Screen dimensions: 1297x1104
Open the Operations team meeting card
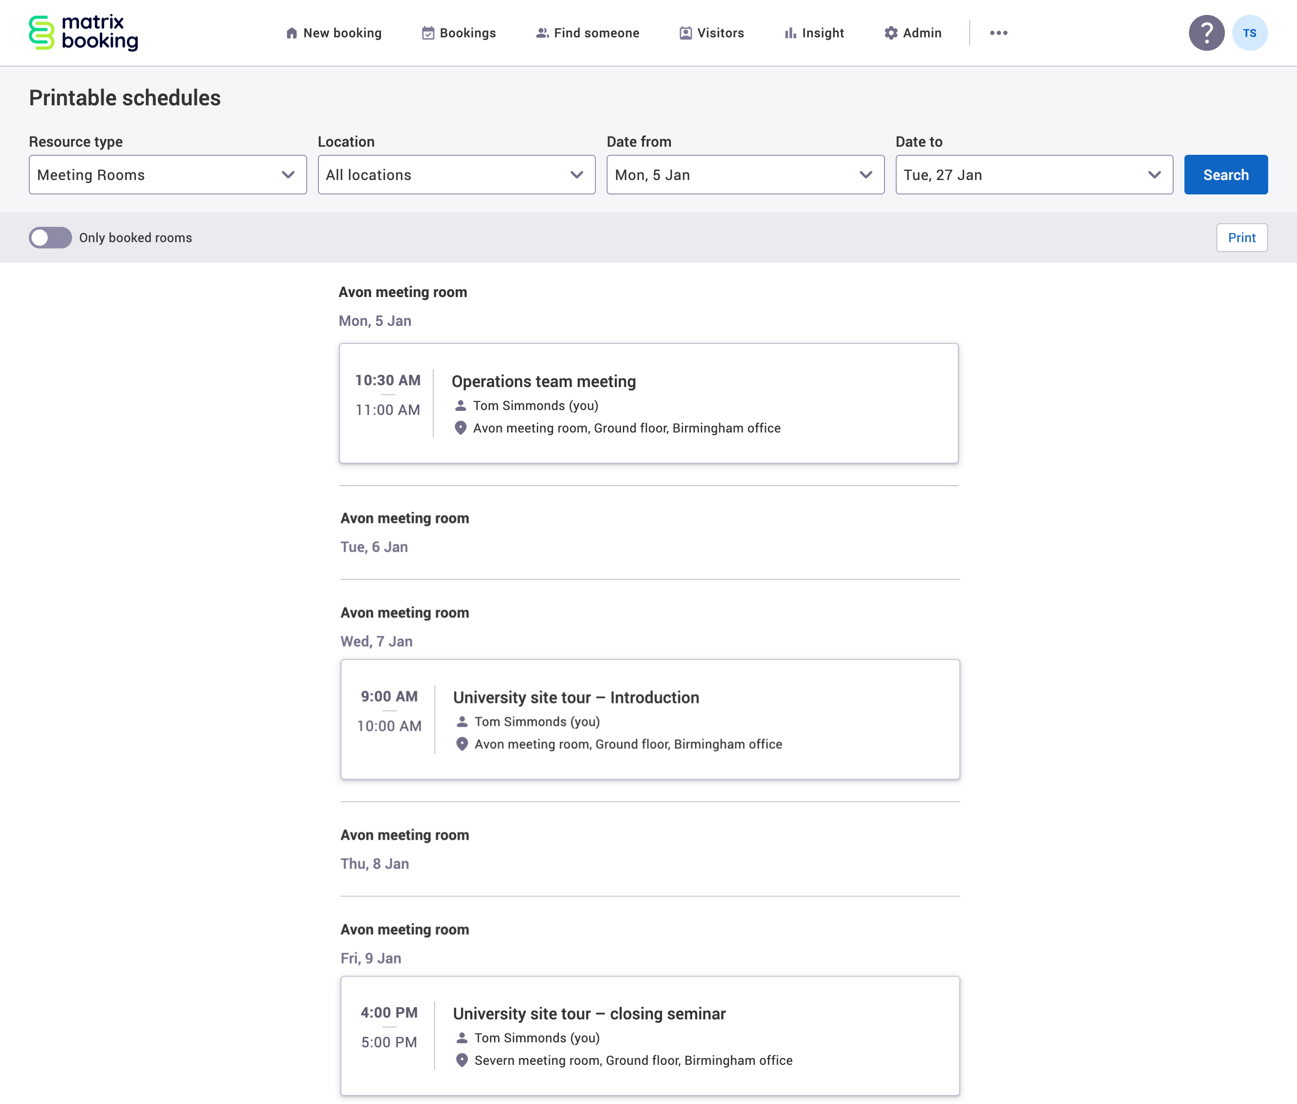pyautogui.click(x=648, y=403)
